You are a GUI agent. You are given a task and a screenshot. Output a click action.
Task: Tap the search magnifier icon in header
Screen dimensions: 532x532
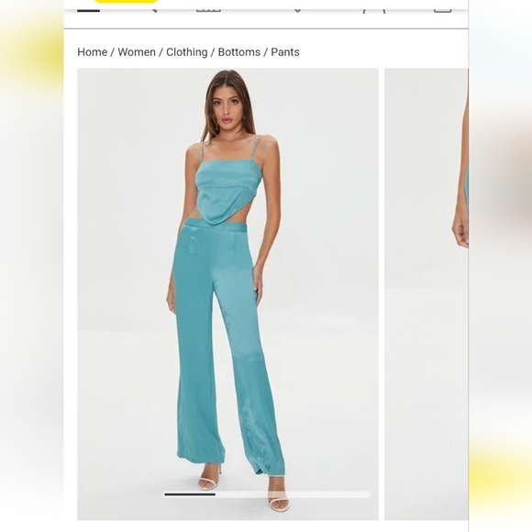[151, 9]
